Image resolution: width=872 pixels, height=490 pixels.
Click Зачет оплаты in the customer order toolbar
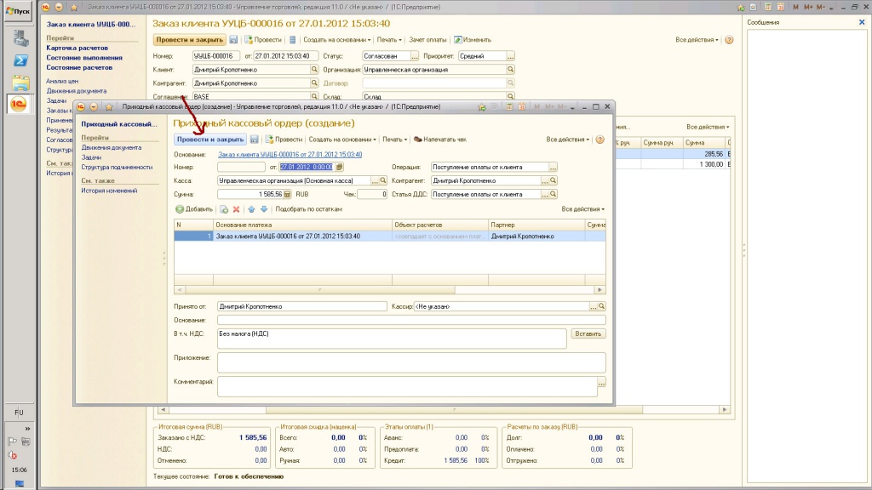tap(427, 40)
